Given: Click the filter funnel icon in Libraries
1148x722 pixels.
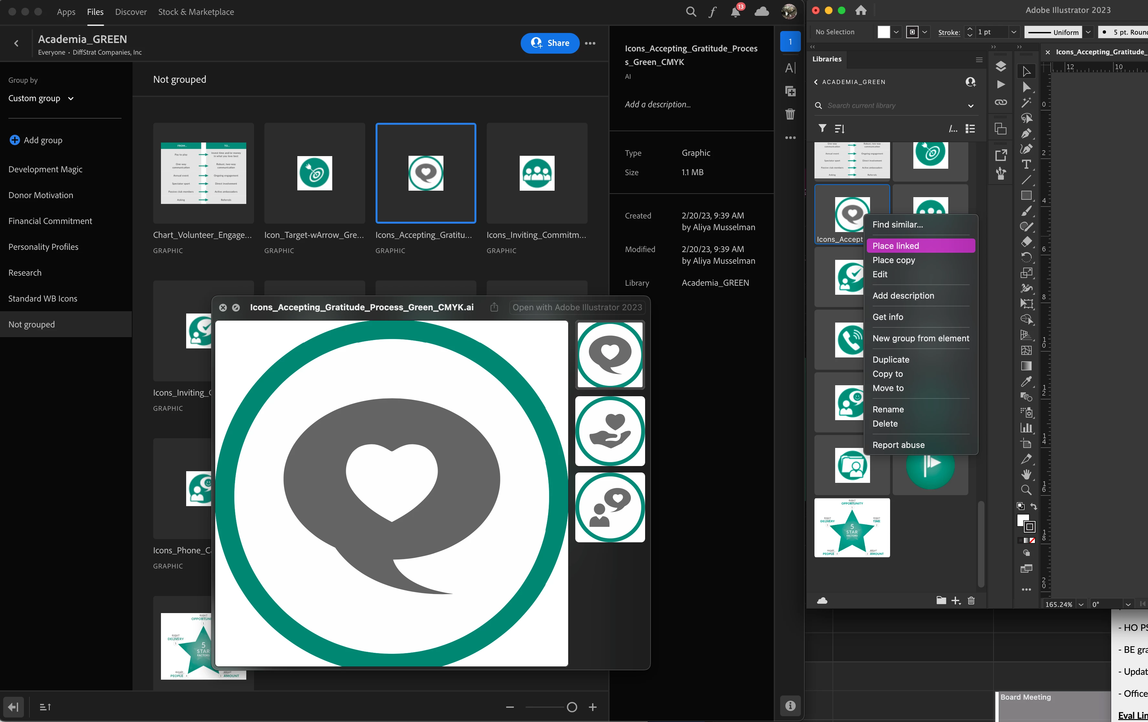Looking at the screenshot, I should click(823, 128).
